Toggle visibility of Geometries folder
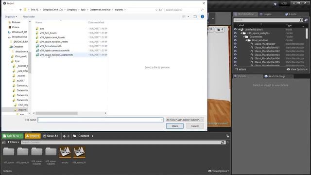311x175 pixels. click(235, 36)
